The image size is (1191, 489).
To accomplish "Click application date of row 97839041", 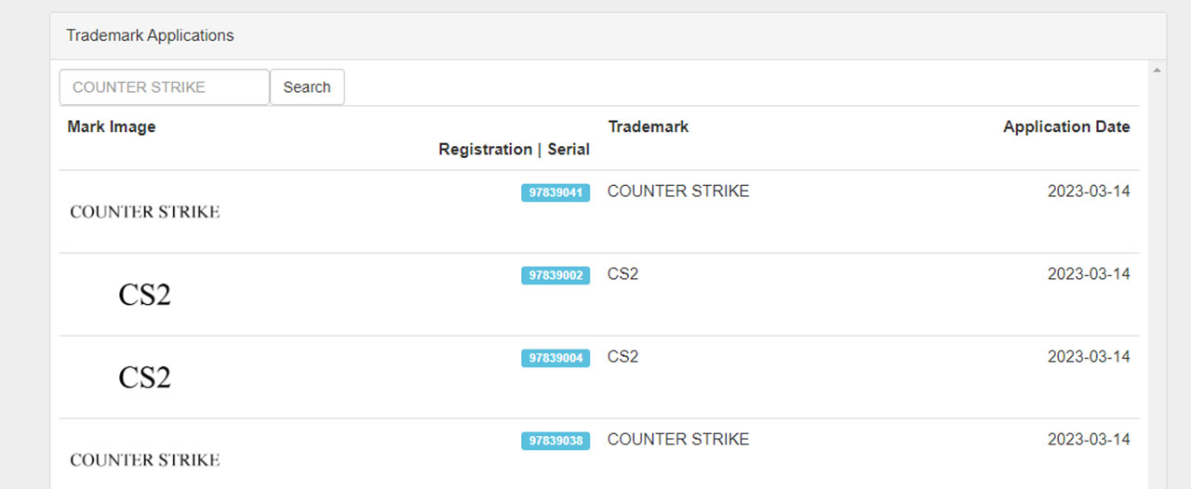I will point(1089,192).
